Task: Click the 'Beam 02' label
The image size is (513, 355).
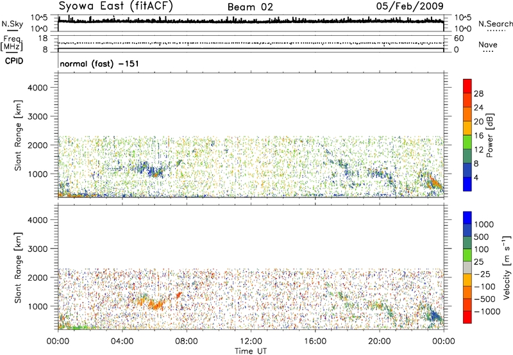Action: pos(250,7)
